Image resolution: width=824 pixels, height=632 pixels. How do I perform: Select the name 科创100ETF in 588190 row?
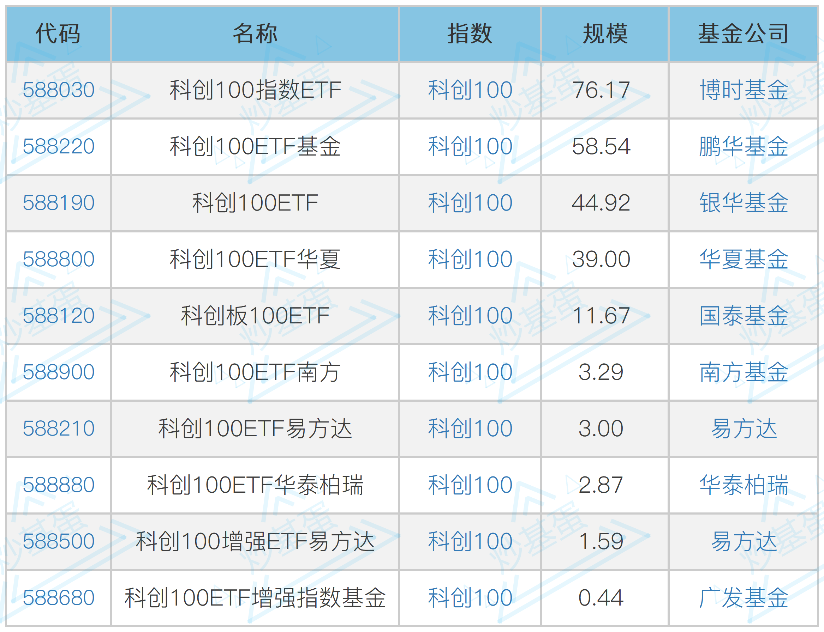(x=255, y=203)
